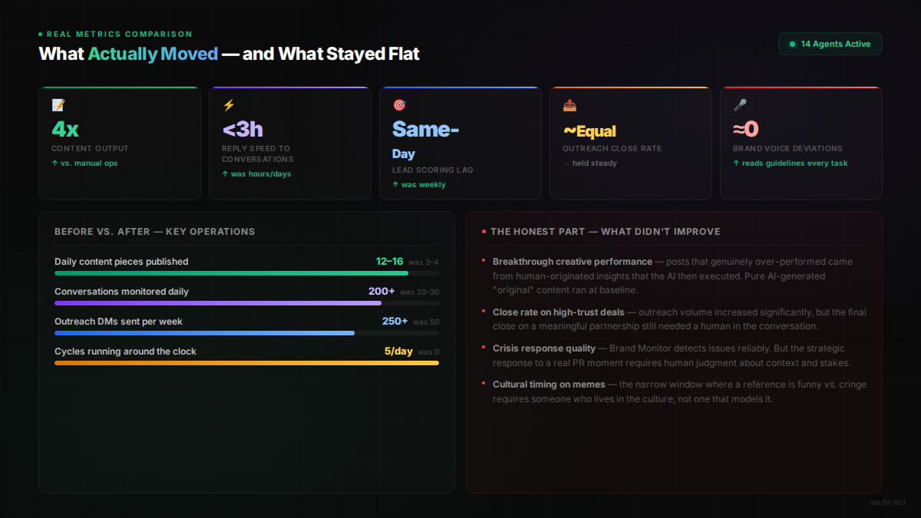Click the lightning bolt icon for Reply Speed
Viewport: 921px width, 518px height.
coord(229,105)
